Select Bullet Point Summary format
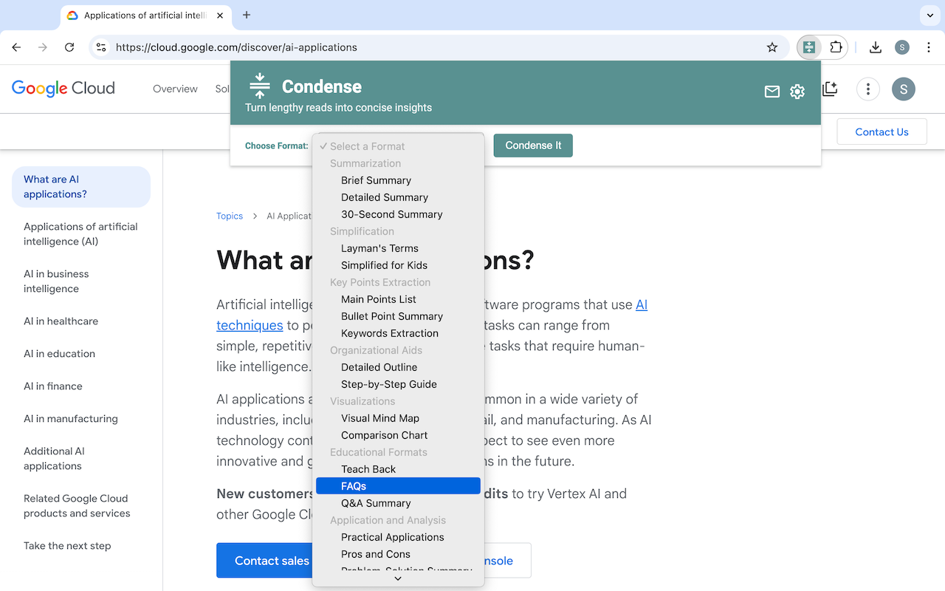The height and width of the screenshot is (591, 945). pos(399,316)
